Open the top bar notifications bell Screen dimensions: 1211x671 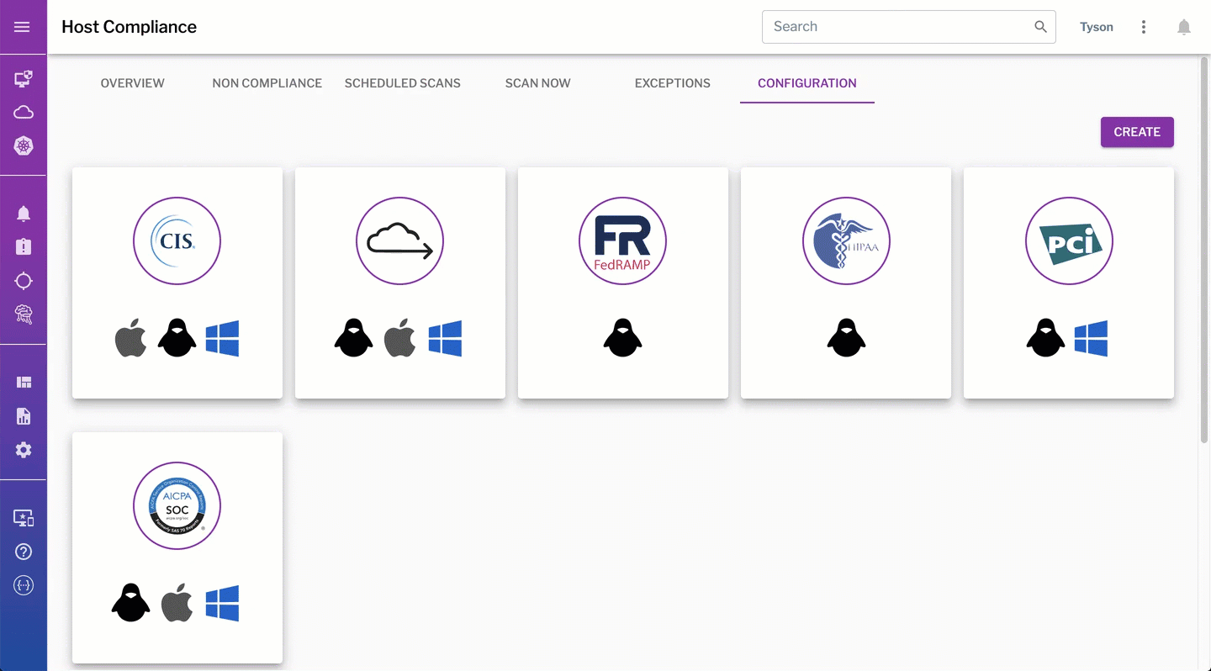click(1184, 27)
